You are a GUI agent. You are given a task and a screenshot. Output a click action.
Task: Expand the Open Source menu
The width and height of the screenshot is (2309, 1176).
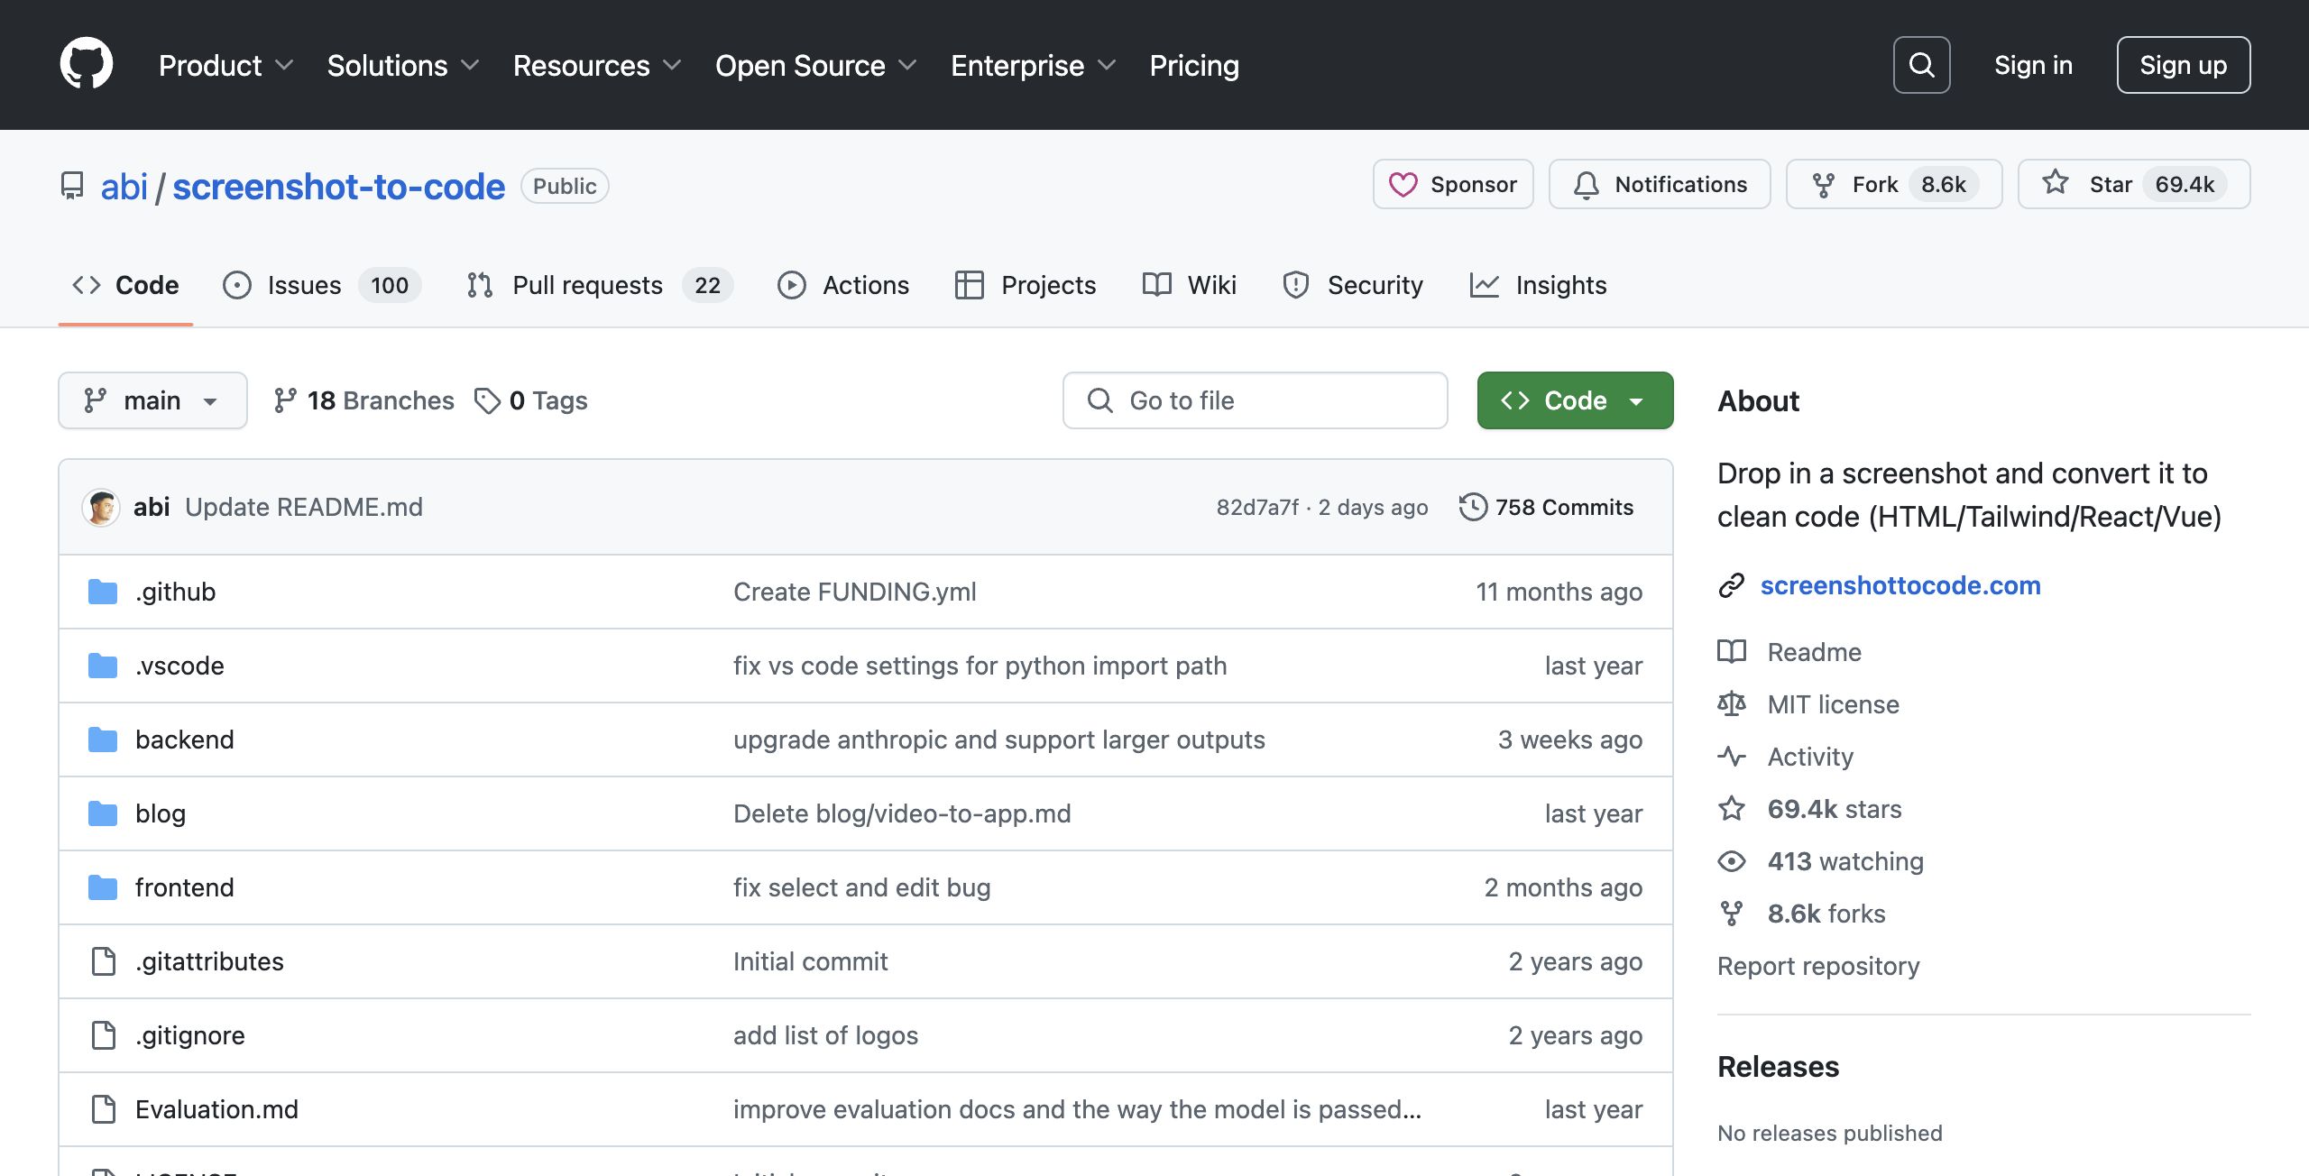point(816,65)
